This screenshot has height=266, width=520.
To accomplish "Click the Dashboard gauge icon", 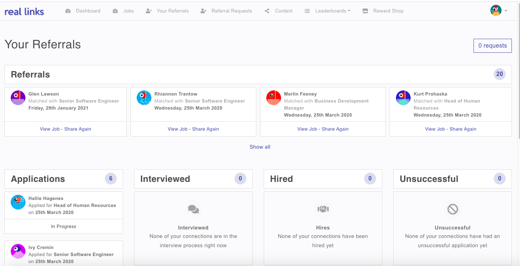I will (x=68, y=11).
